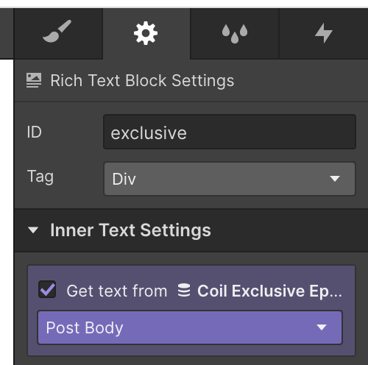
Task: Open the Style panel brush tab
Action: [x=58, y=33]
